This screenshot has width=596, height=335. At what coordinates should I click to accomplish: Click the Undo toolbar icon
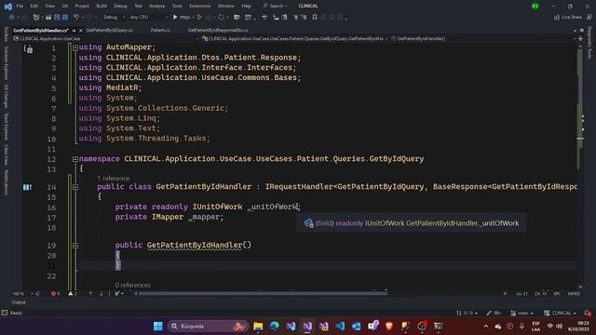point(76,17)
